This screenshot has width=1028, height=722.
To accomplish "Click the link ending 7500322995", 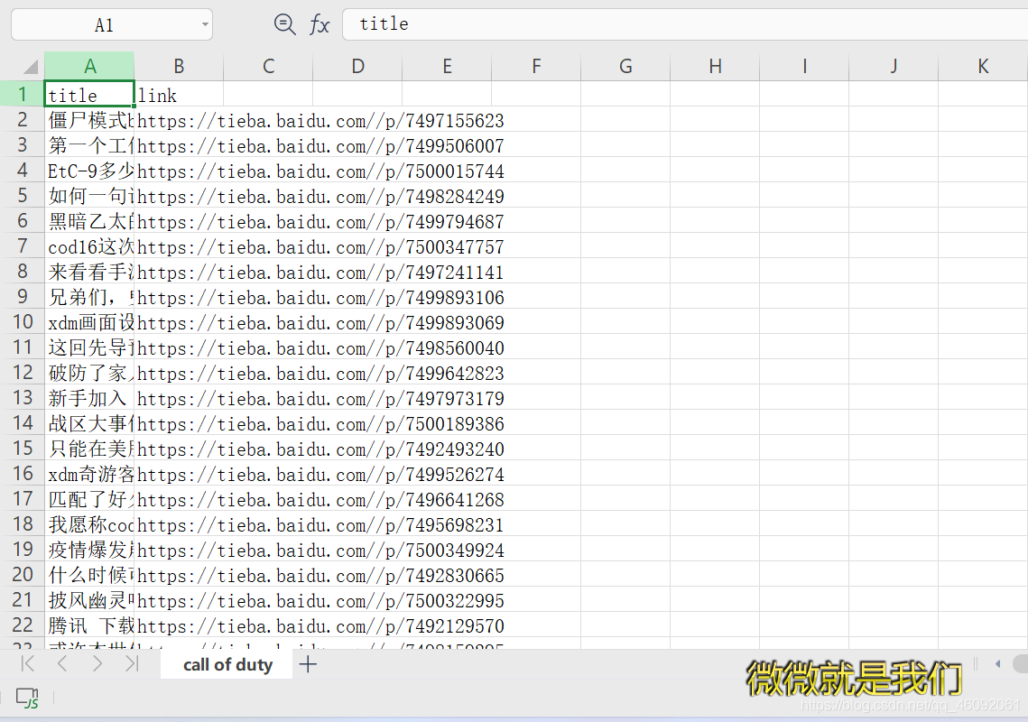I will pyautogui.click(x=320, y=600).
